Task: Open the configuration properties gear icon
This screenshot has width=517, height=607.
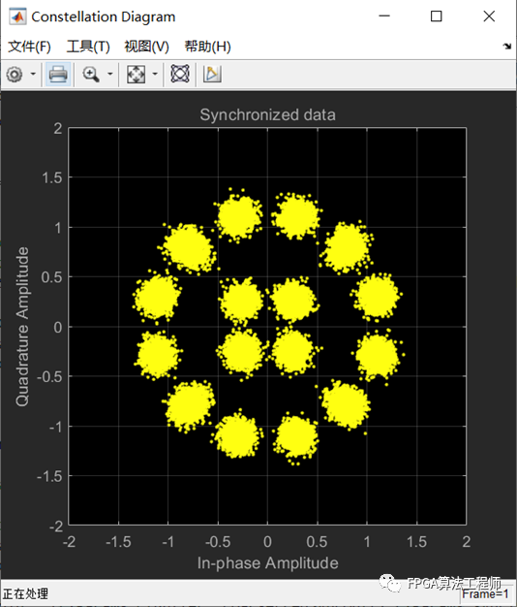Action: [x=15, y=75]
